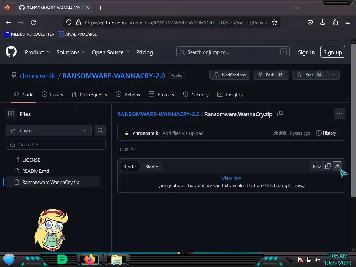The image size is (356, 267).
Task: Open the Insights tab
Action: point(230,95)
